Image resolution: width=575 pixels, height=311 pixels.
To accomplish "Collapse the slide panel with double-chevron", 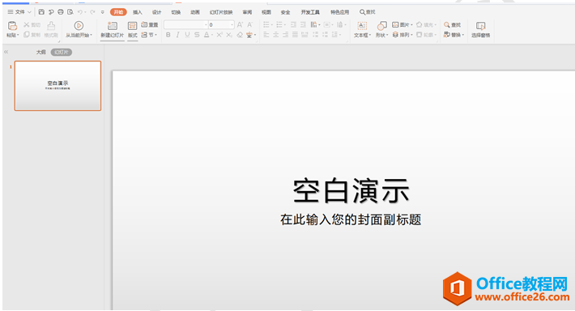I will (6, 52).
